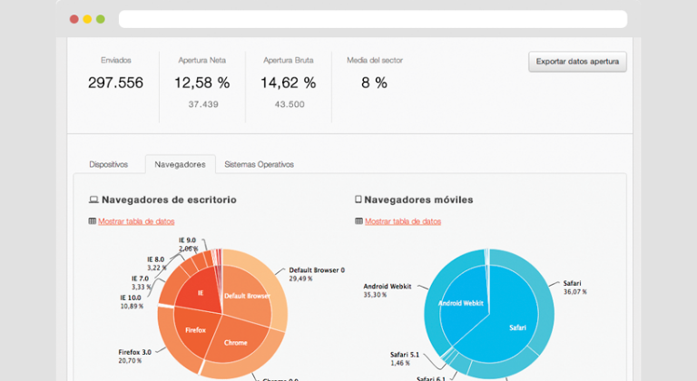Click the table icon under Navegadores móviles

(358, 221)
